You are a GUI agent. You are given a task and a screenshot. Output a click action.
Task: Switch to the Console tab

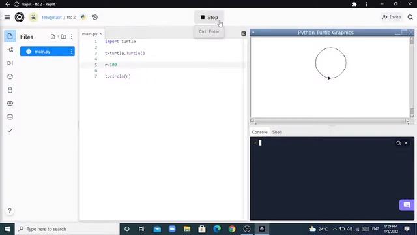[x=259, y=132]
